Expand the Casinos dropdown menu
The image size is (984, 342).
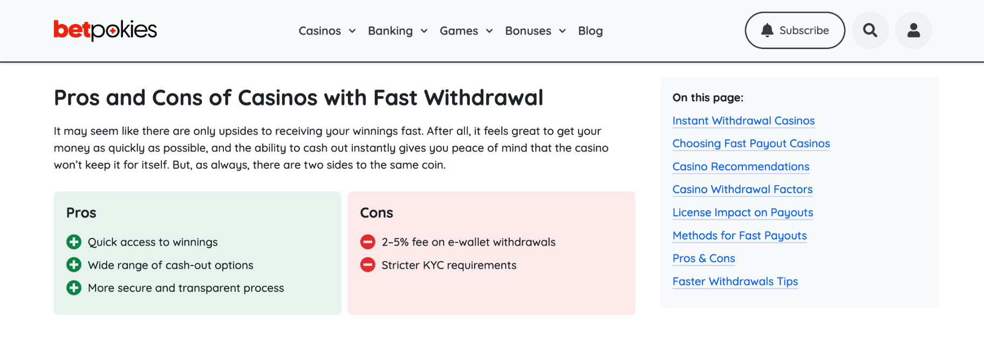327,31
